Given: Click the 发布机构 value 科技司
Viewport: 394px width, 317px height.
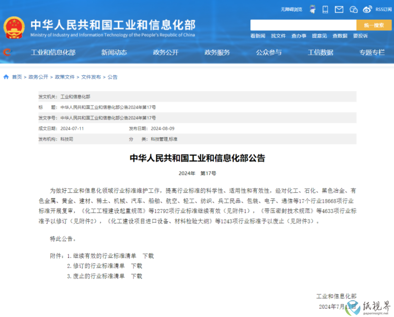Looking at the screenshot, I should tap(67, 139).
